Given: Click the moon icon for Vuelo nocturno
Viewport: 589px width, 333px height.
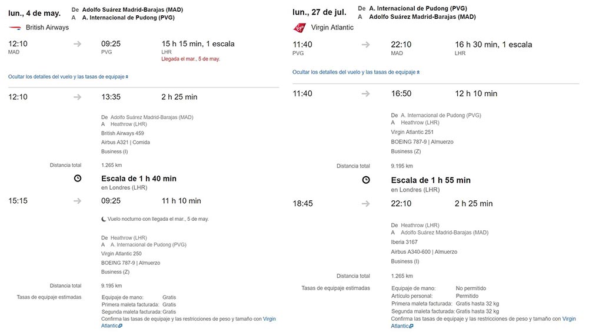Looking at the screenshot, I should click(x=104, y=219).
